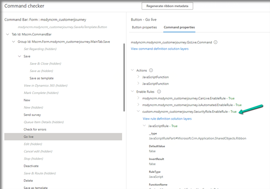Click the InvertResult property label

click(x=157, y=159)
